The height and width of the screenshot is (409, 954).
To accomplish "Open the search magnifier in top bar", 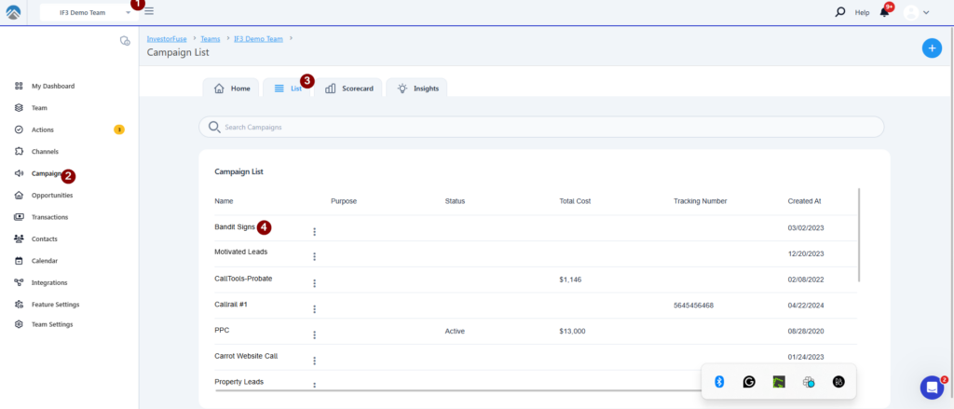I will coord(840,12).
